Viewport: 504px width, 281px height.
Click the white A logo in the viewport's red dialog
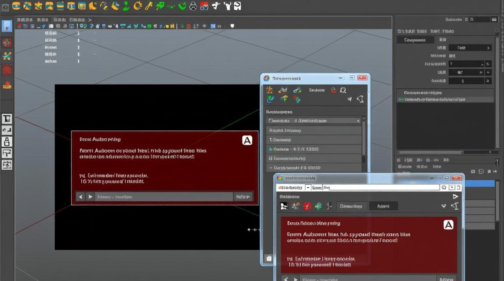247,140
